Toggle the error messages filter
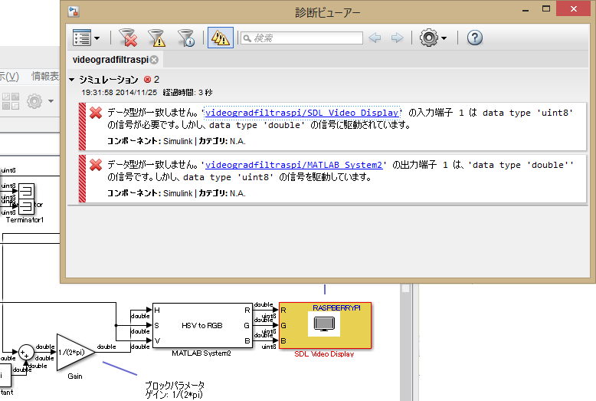The image size is (596, 401). coord(128,38)
